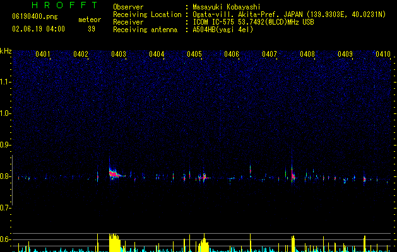
Task: Click the 0405 time marker
Action: point(194,54)
